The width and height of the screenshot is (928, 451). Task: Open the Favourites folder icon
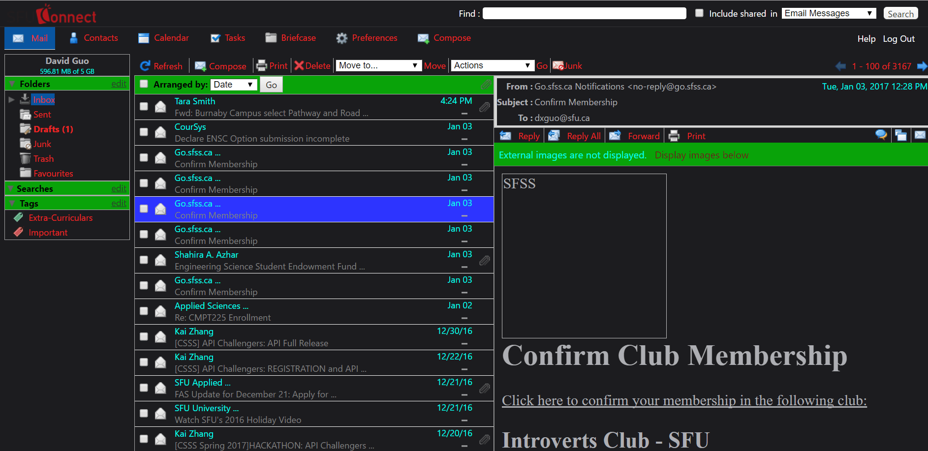point(25,173)
